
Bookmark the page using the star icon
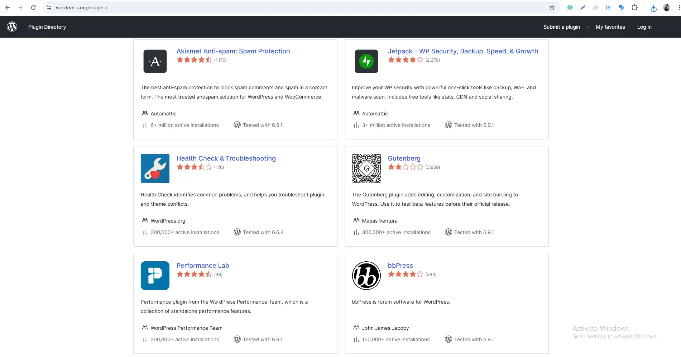551,7
